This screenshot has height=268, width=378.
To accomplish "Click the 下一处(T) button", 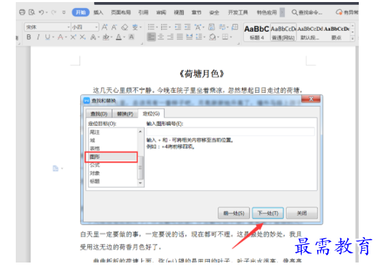I will (x=268, y=213).
